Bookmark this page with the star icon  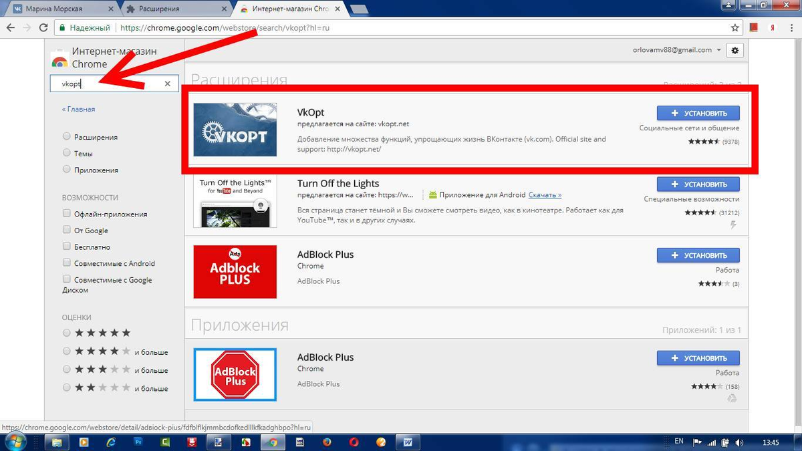click(735, 28)
